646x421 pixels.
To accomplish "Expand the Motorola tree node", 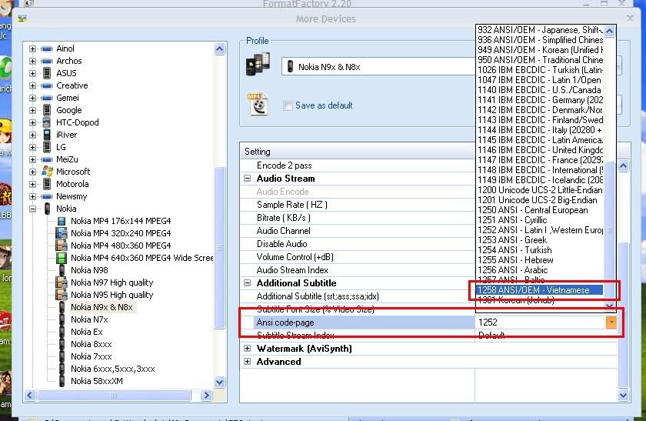I will coord(32,184).
